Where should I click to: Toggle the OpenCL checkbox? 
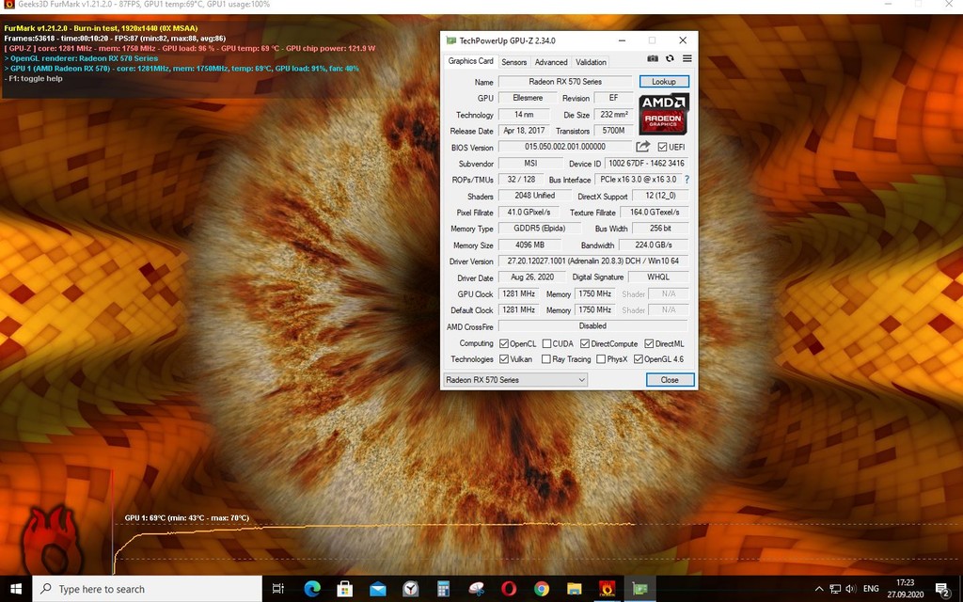(504, 343)
